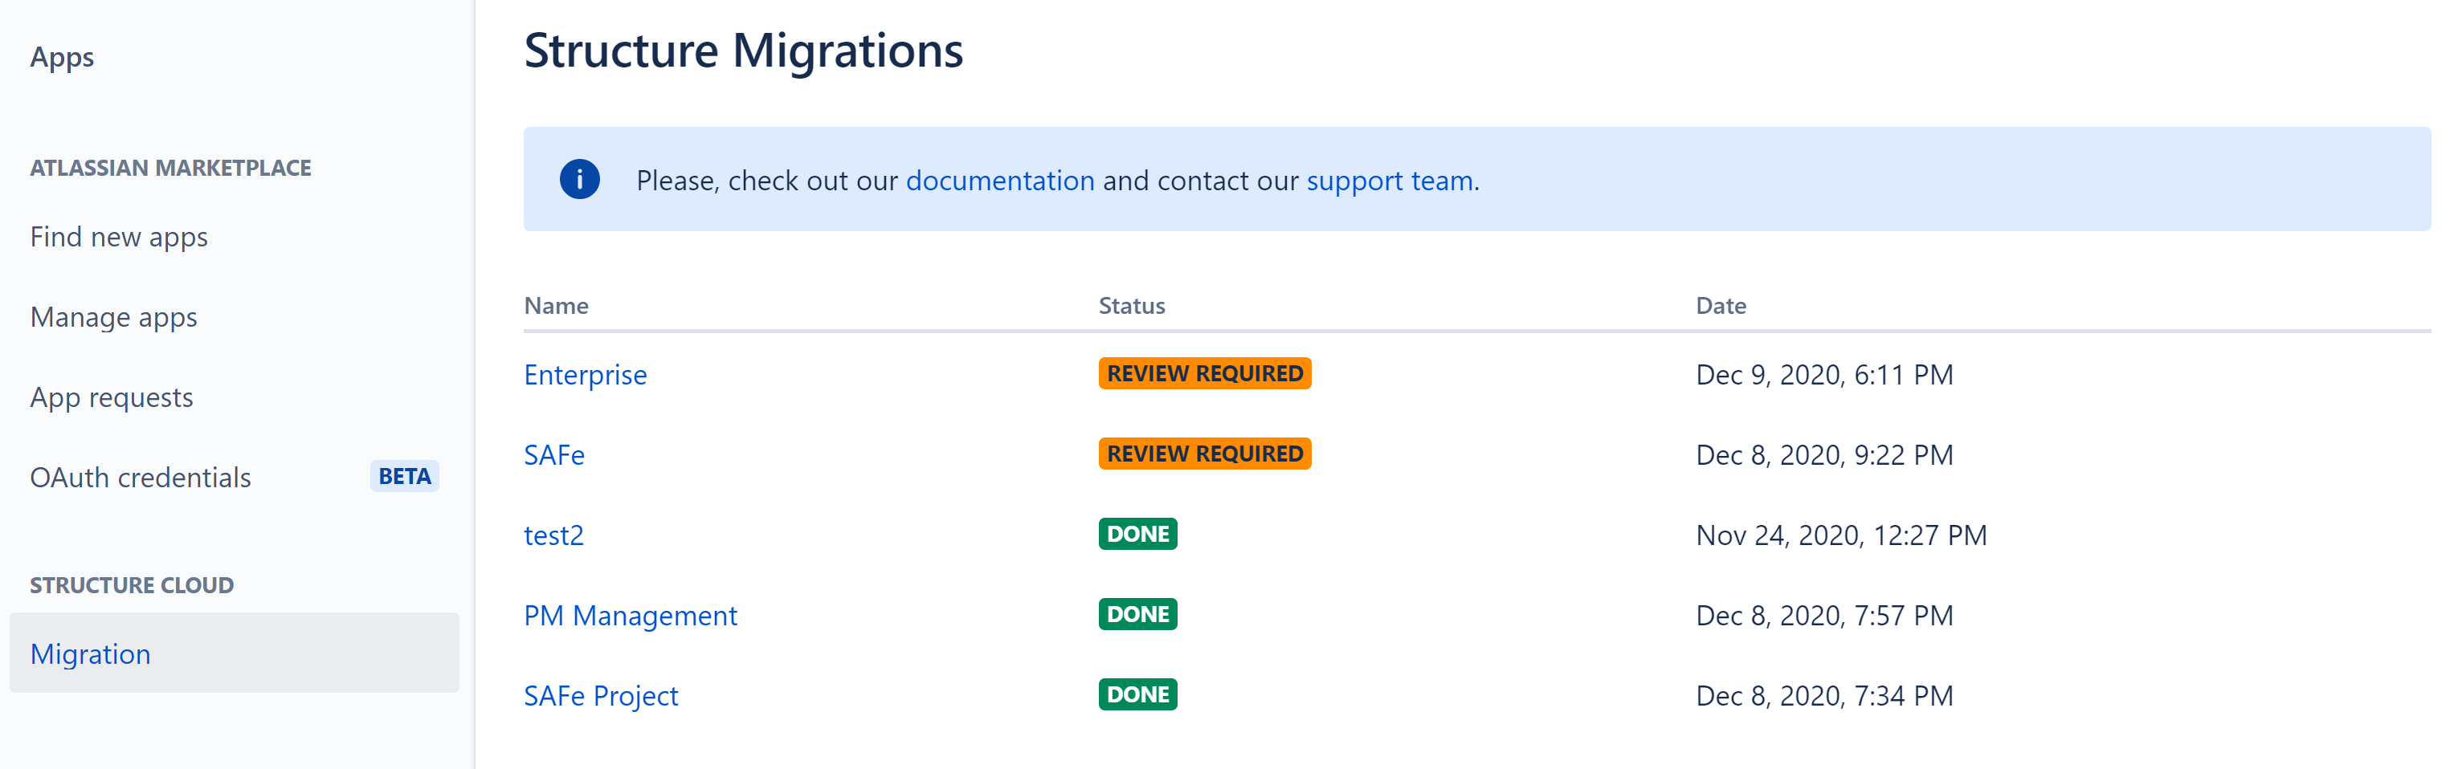Click the DONE status badge for test2
Image resolution: width=2458 pixels, height=769 pixels.
[1137, 533]
